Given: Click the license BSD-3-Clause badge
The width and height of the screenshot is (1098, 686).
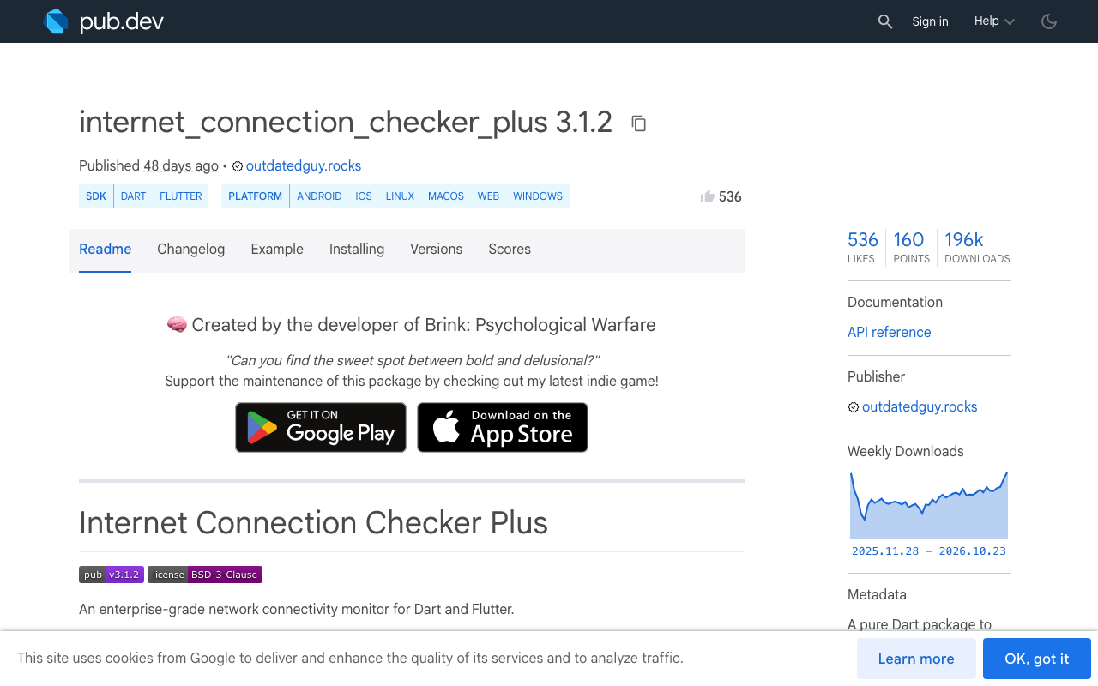Looking at the screenshot, I should pos(205,575).
